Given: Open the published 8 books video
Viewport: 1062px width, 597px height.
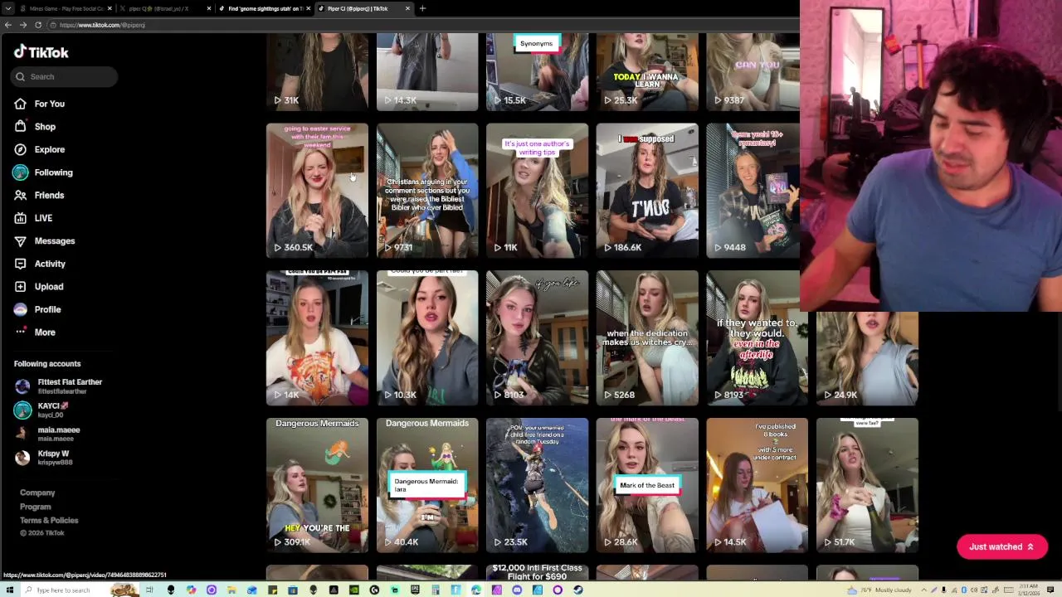Looking at the screenshot, I should pos(757,485).
